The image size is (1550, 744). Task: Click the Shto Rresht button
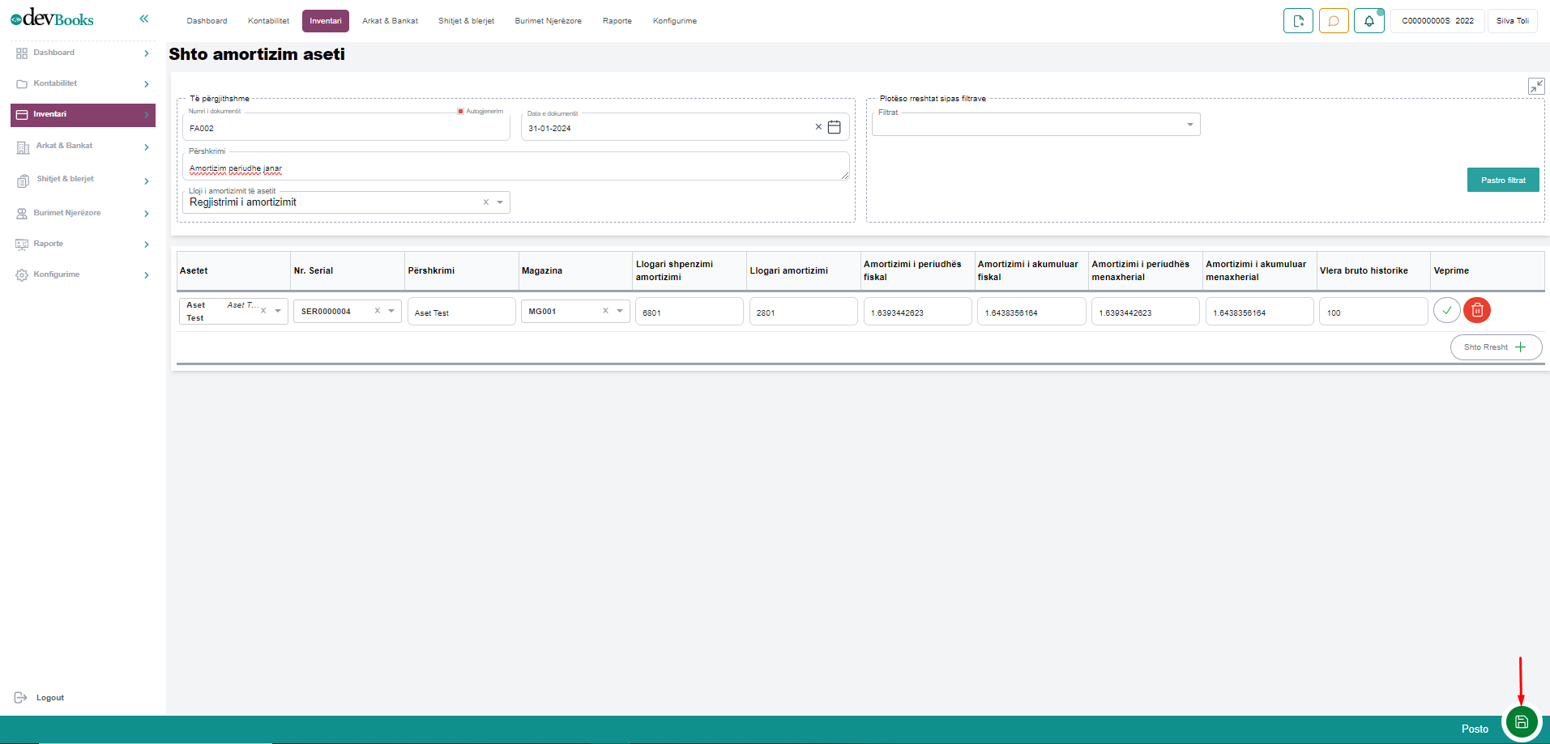click(1495, 347)
